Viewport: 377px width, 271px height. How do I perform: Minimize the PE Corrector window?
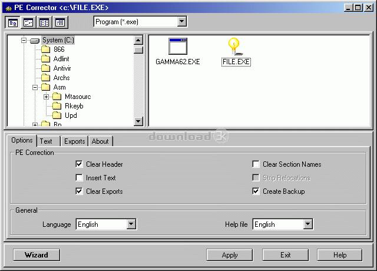pos(348,8)
